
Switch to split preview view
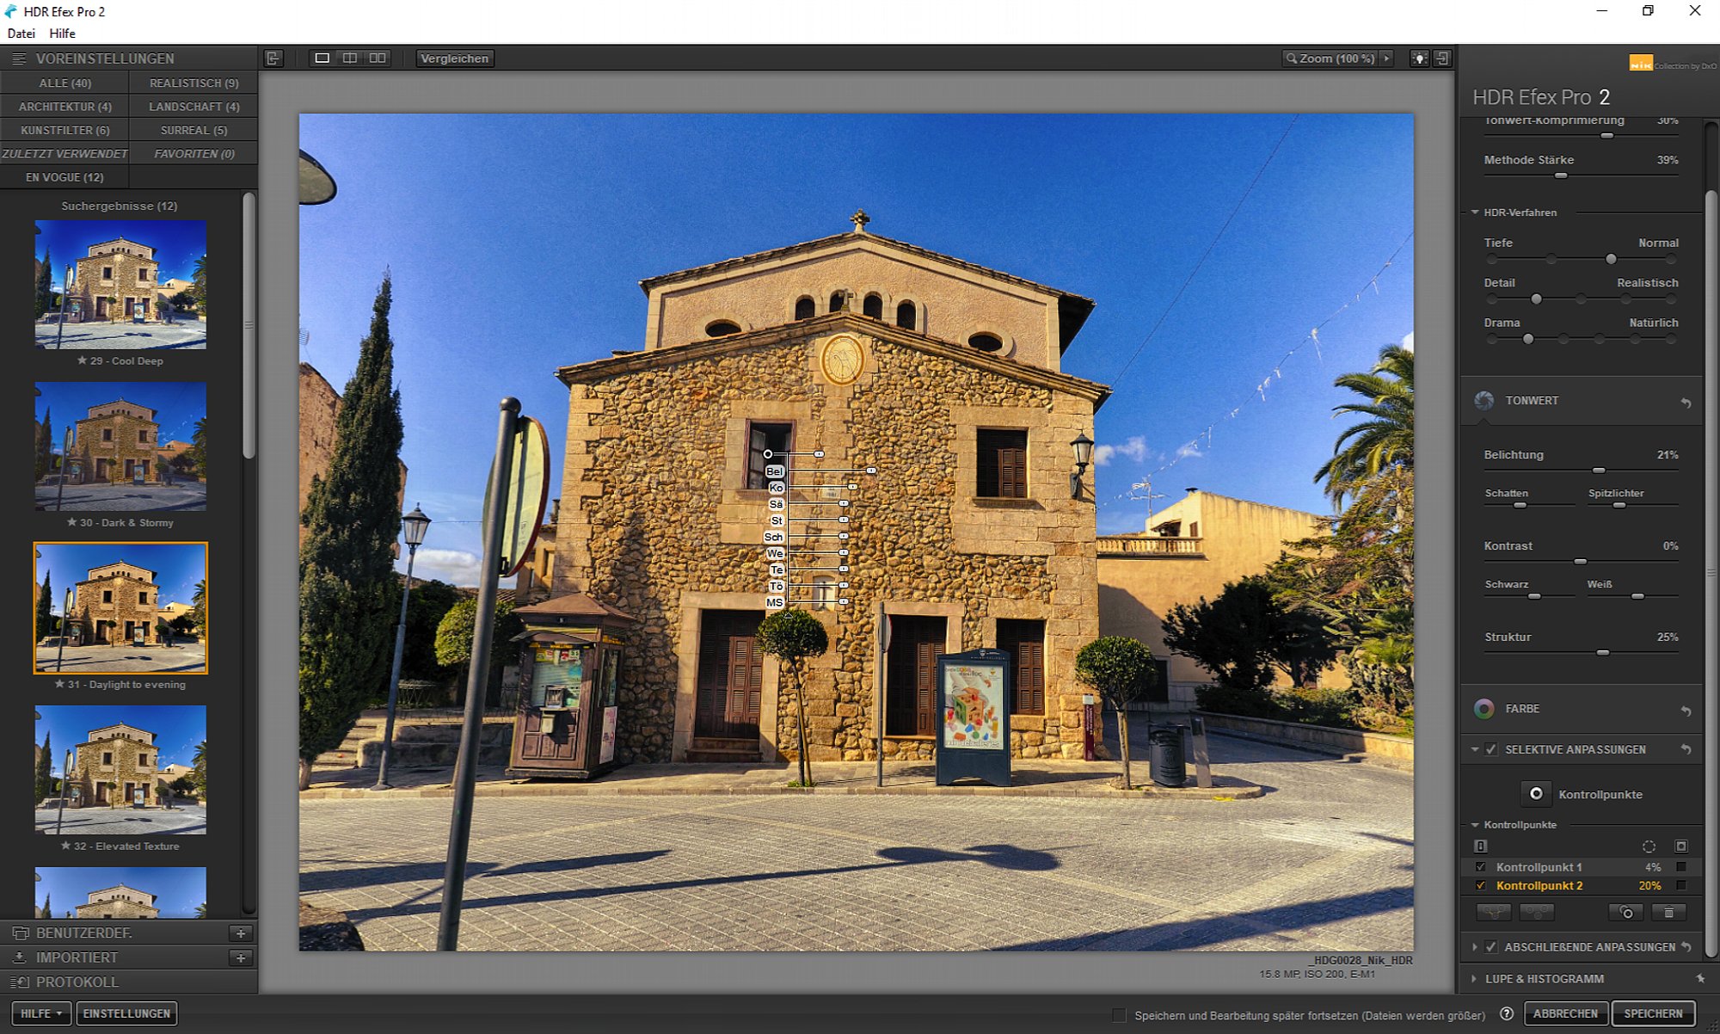pyautogui.click(x=350, y=58)
